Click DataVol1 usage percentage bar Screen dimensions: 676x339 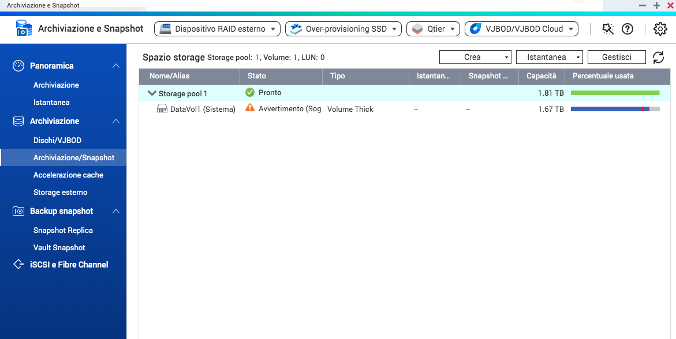[615, 109]
